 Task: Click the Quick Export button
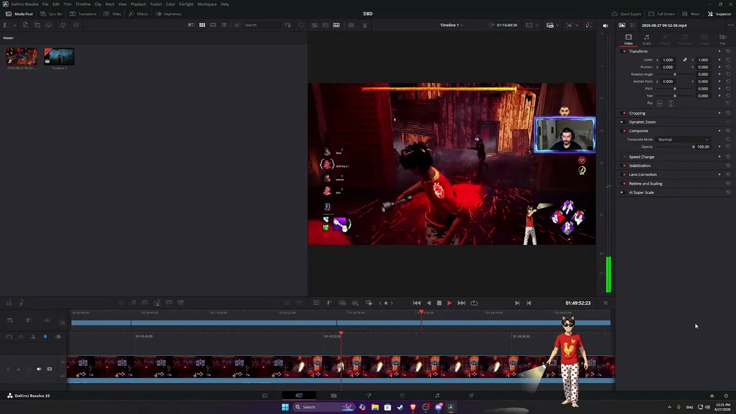pyautogui.click(x=626, y=14)
